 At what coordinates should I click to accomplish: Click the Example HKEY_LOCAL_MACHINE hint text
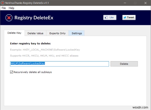coord(45,50)
